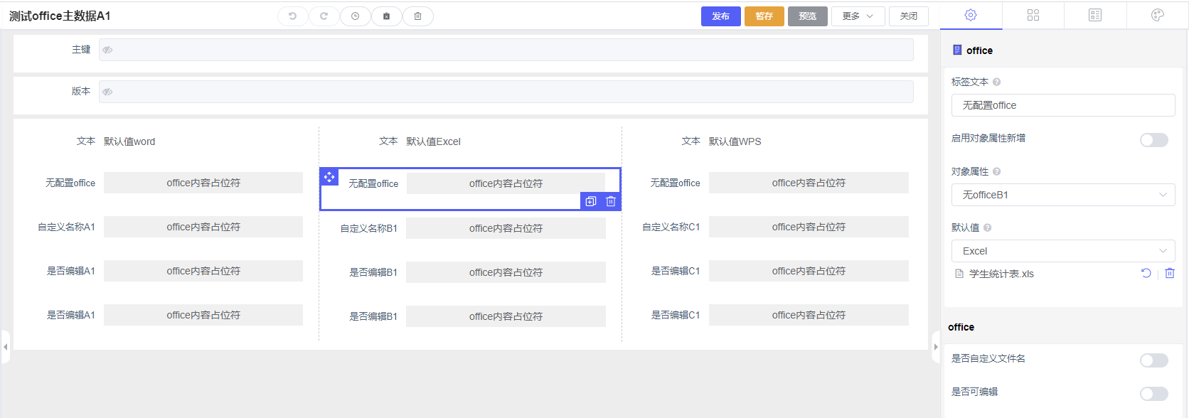The image size is (1189, 418).
Task: Click the undo arrow in top toolbar
Action: pos(292,16)
